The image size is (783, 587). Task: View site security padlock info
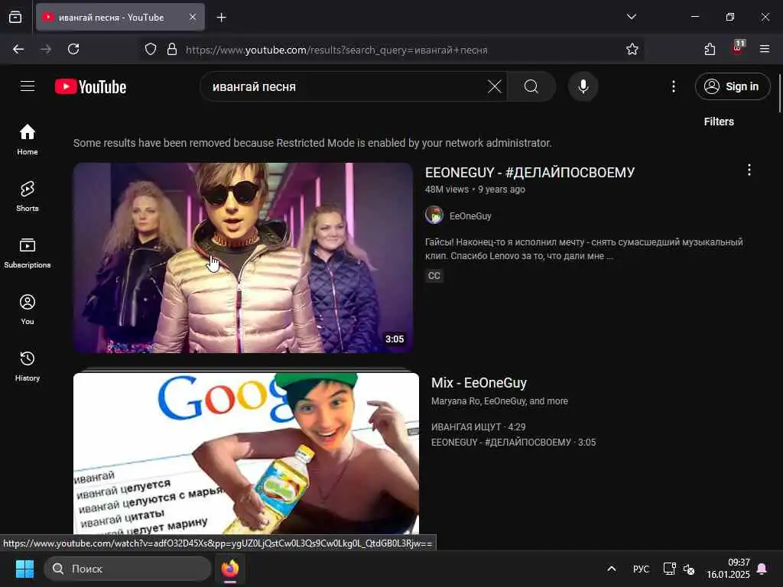[172, 50]
